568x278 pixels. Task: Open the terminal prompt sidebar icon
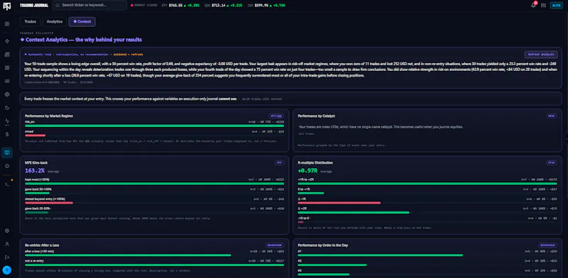[x=7, y=184]
